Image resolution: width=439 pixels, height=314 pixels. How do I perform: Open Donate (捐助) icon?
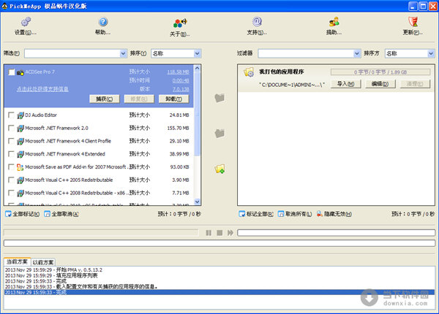(x=334, y=22)
